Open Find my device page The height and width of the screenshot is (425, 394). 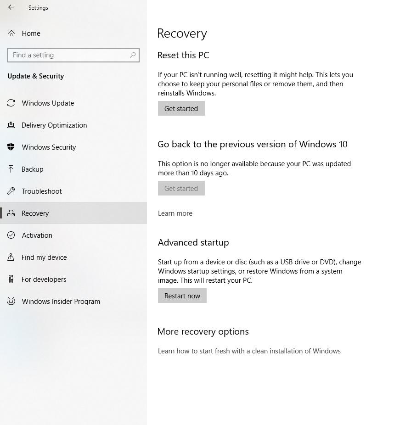point(44,257)
